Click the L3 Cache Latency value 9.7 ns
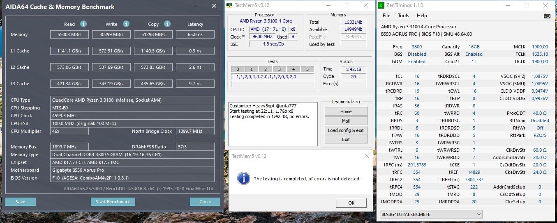Viewport: 557px width, 223px height. pos(195,84)
